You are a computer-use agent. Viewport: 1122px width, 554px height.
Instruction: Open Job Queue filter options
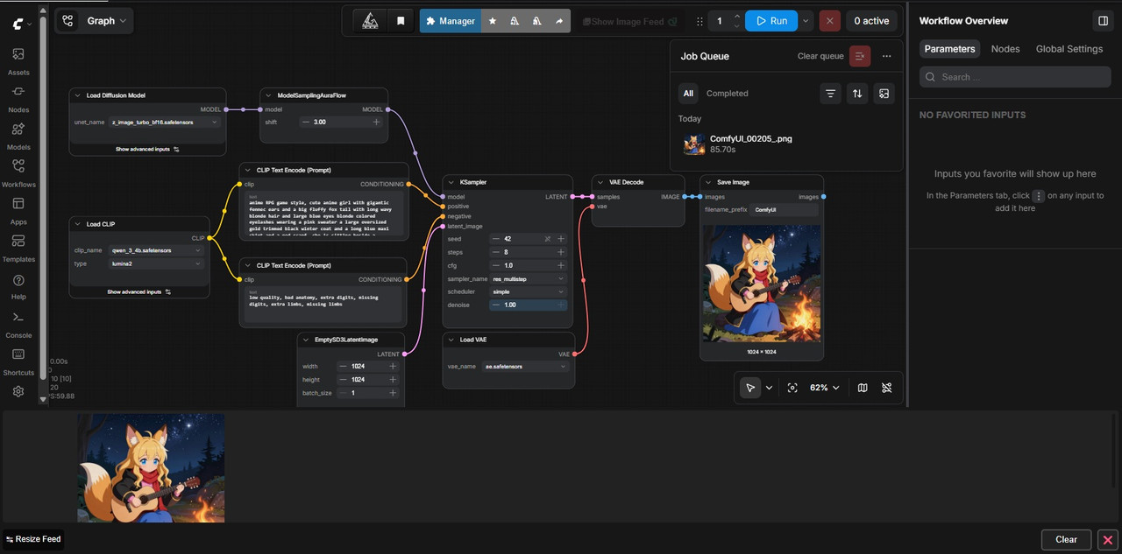point(830,94)
